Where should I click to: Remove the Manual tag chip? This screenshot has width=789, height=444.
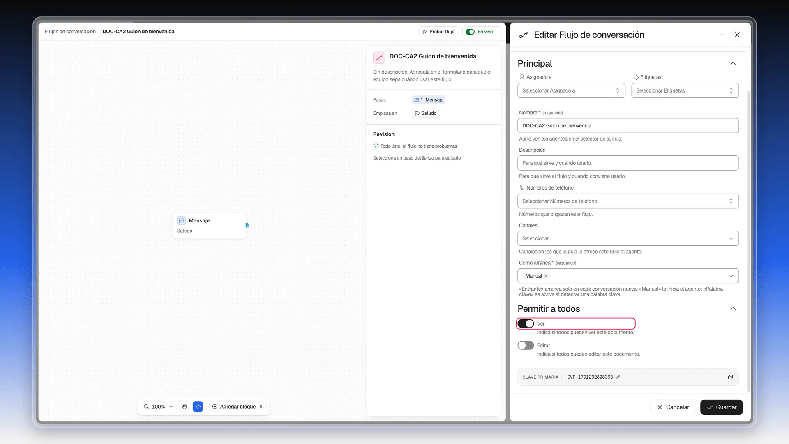(x=546, y=276)
